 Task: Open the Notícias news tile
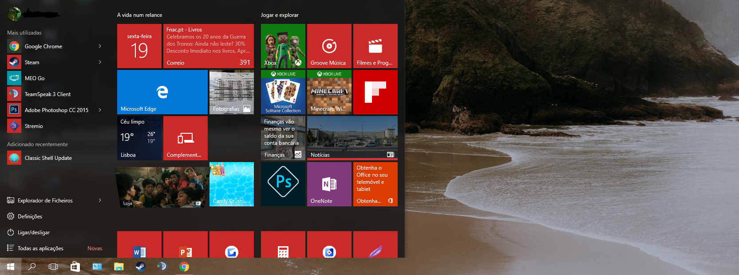[352, 138]
